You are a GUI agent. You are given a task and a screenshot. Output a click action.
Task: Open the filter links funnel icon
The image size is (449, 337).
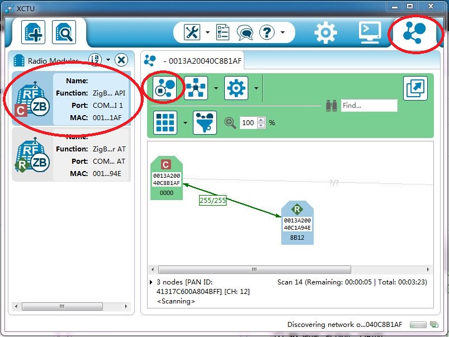click(205, 123)
